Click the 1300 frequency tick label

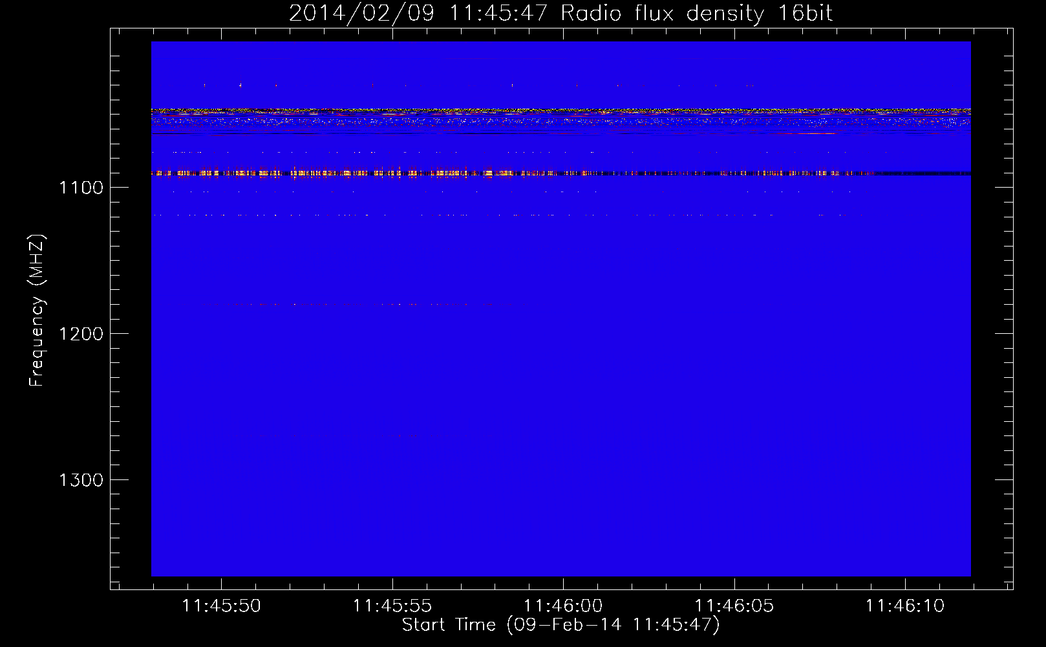pyautogui.click(x=81, y=480)
